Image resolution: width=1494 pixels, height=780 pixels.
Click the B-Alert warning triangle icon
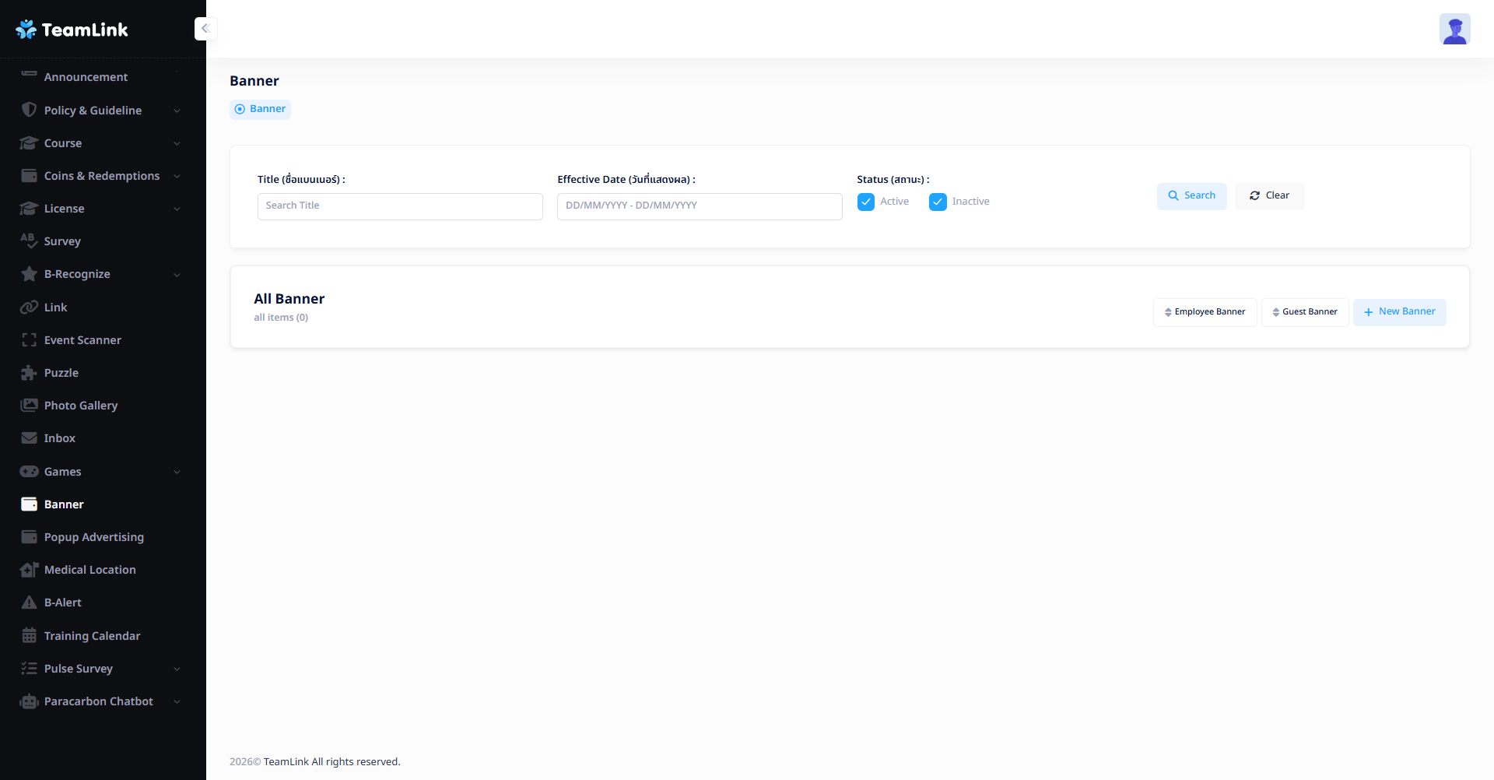coord(30,603)
